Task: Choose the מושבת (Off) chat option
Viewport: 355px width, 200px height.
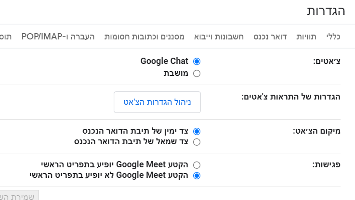Action: point(197,74)
